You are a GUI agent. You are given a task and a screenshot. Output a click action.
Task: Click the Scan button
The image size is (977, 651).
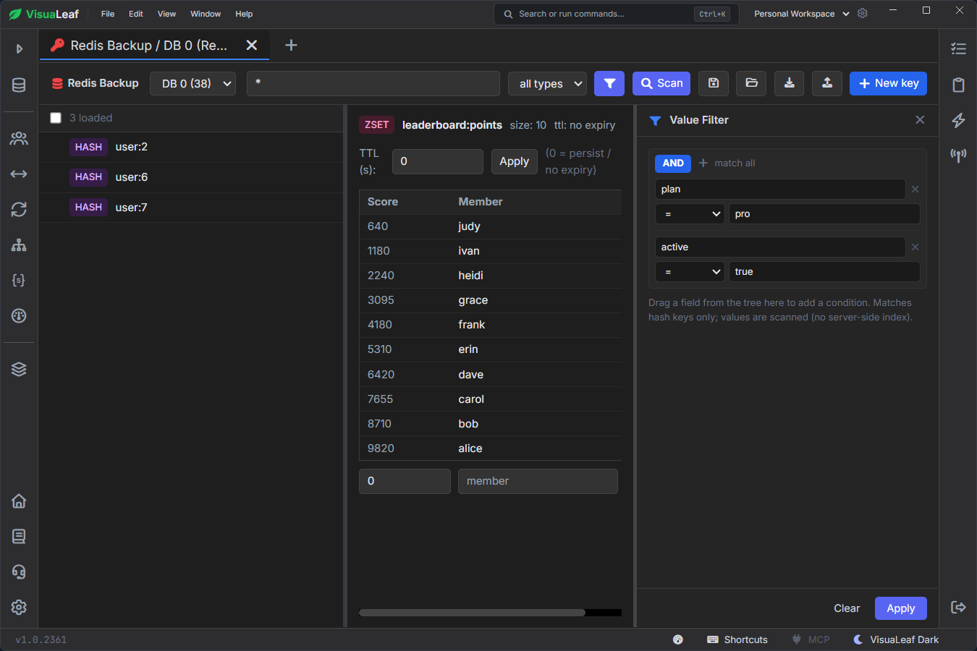point(661,83)
